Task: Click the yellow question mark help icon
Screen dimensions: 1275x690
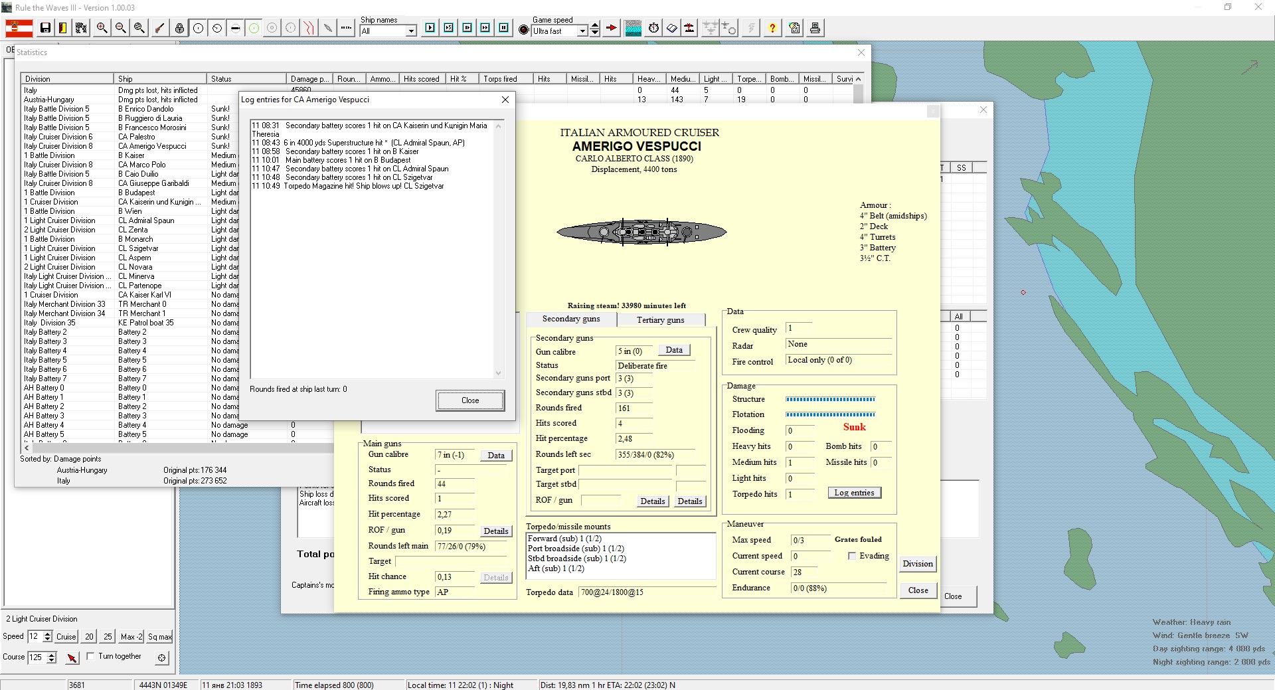Action: [x=772, y=28]
